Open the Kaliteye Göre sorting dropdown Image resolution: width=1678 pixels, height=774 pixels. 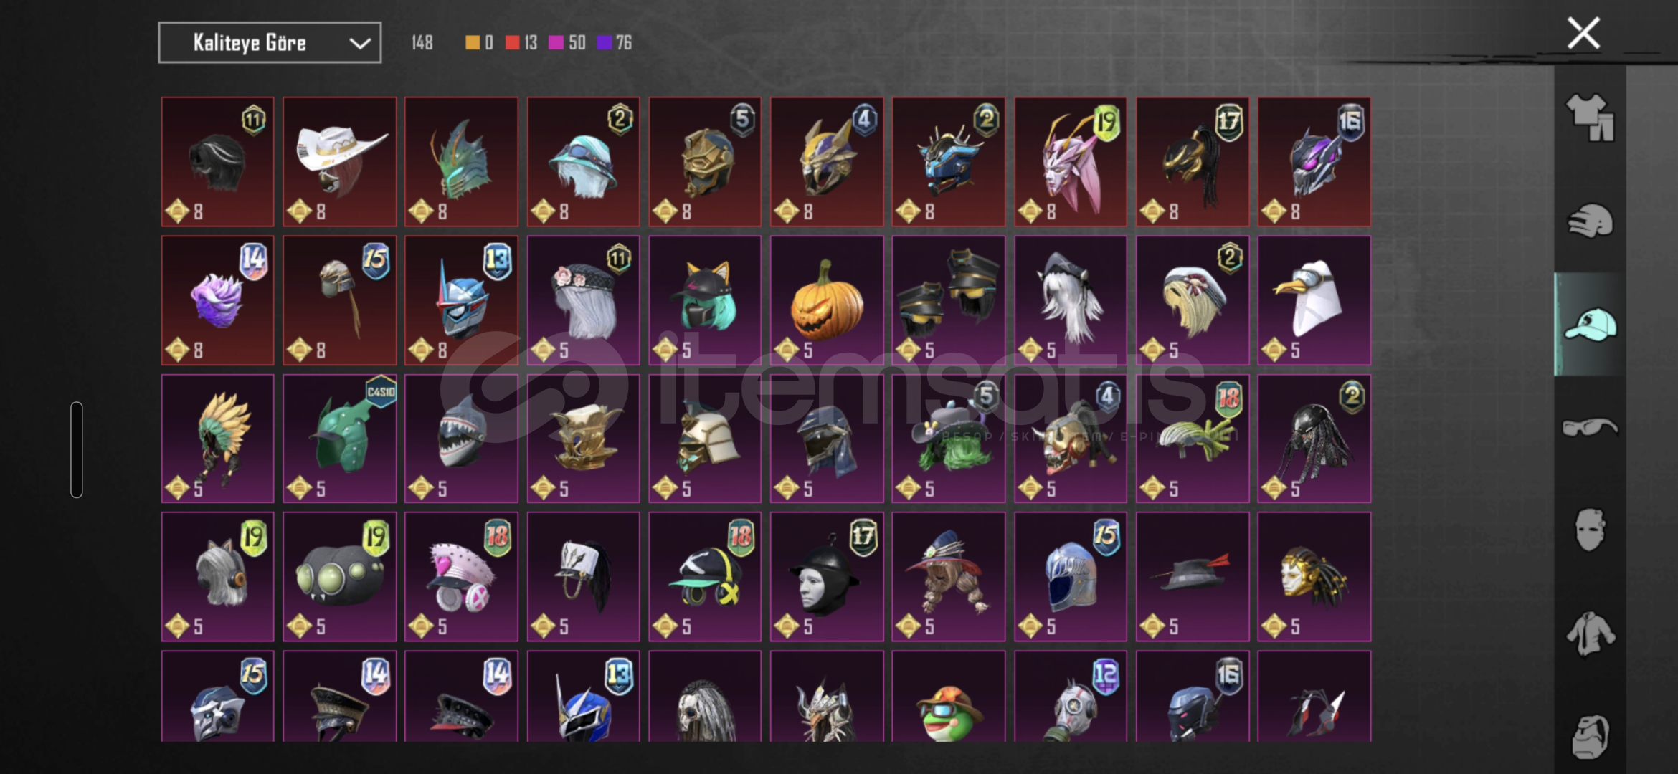pyautogui.click(x=270, y=43)
